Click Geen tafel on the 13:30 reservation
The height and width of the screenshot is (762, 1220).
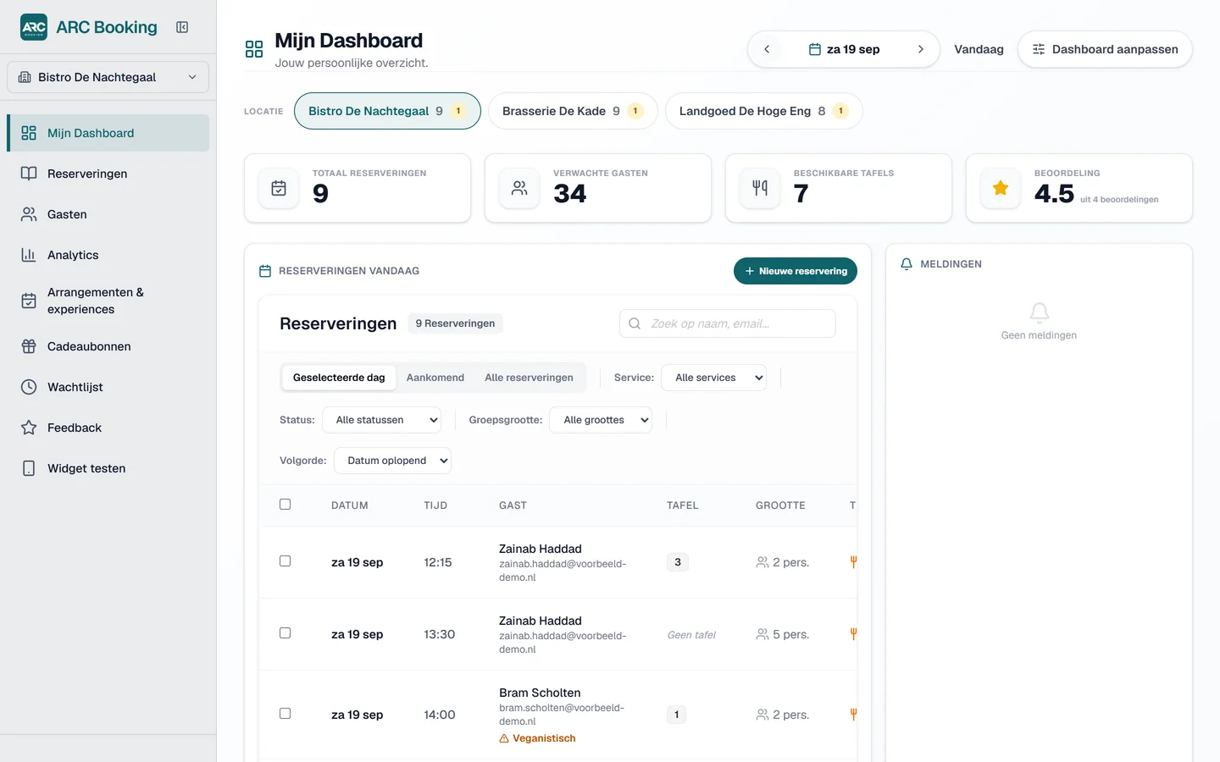[x=691, y=635]
